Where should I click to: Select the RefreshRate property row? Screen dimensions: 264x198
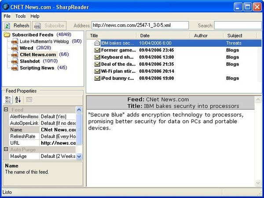(x=42, y=136)
